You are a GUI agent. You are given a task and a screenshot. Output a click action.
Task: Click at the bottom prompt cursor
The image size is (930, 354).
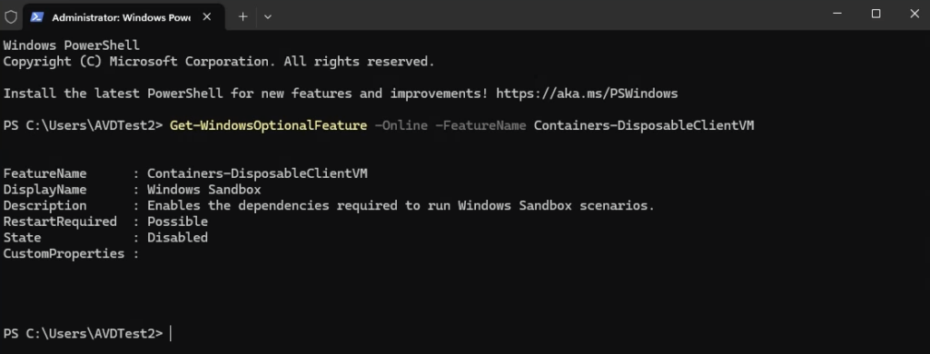point(171,334)
